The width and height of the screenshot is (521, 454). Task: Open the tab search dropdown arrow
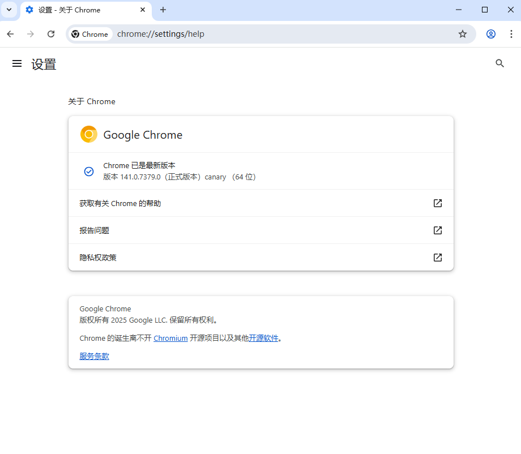[x=9, y=10]
